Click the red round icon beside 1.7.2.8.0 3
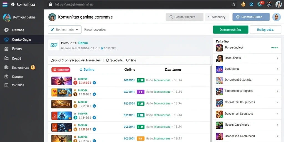284x142 pixels. click(x=75, y=83)
